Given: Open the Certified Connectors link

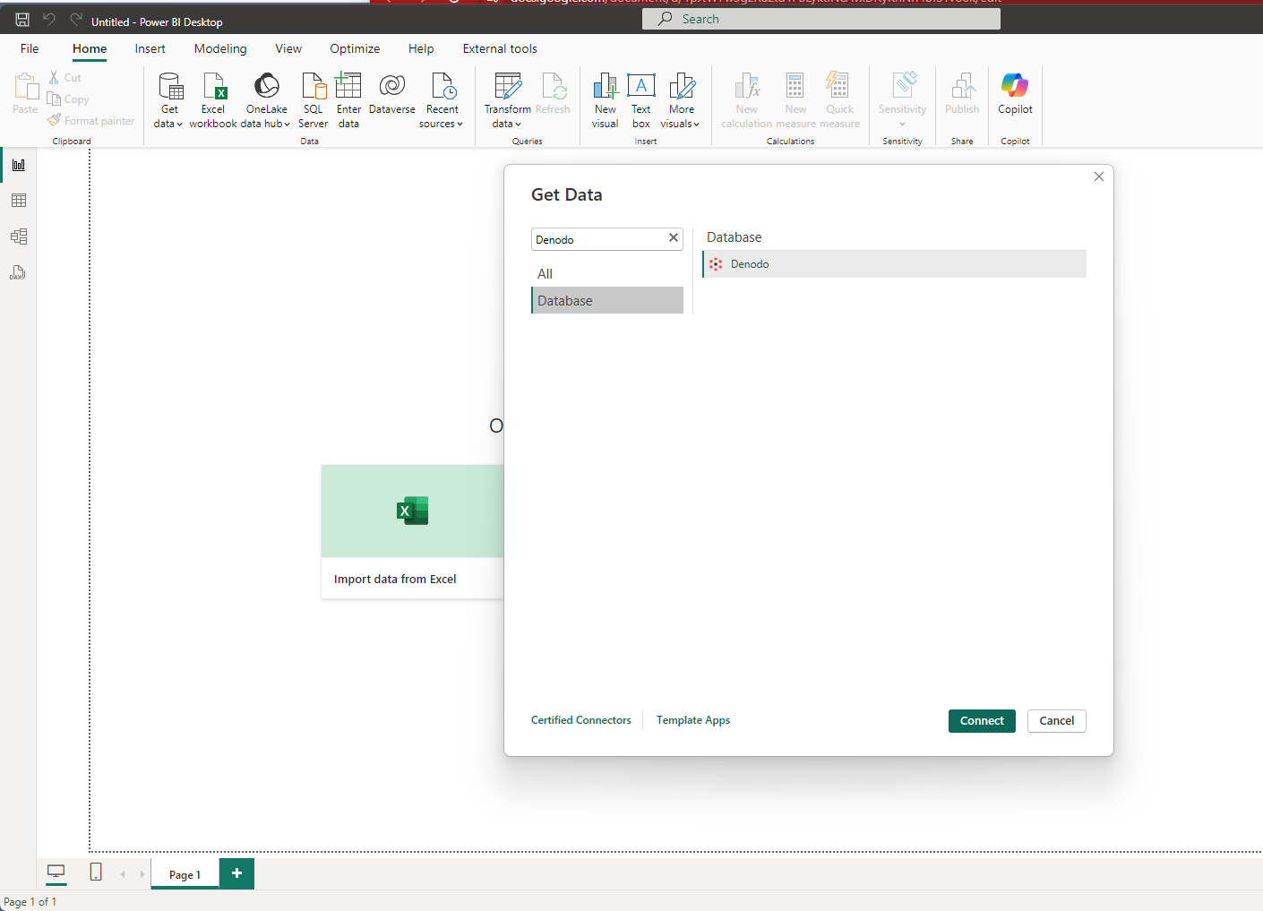Looking at the screenshot, I should [x=581, y=720].
